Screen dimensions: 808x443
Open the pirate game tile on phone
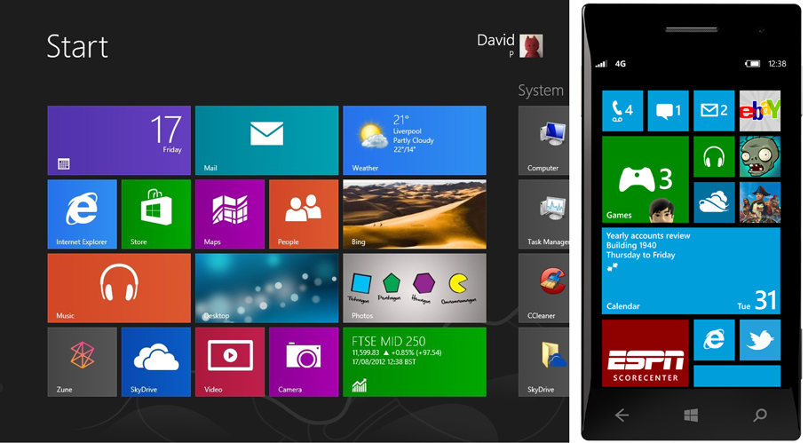(760, 202)
